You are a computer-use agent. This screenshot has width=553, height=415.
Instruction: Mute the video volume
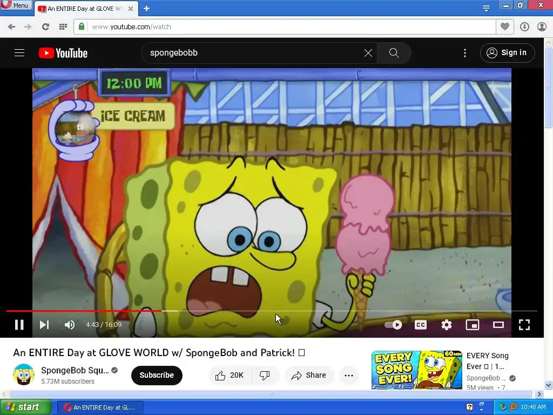pyautogui.click(x=70, y=325)
